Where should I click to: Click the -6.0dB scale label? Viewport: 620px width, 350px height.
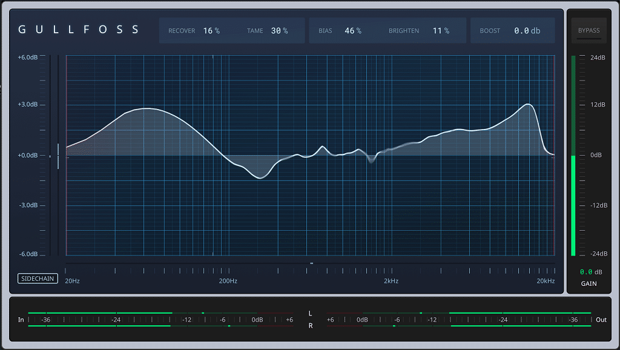coord(28,254)
